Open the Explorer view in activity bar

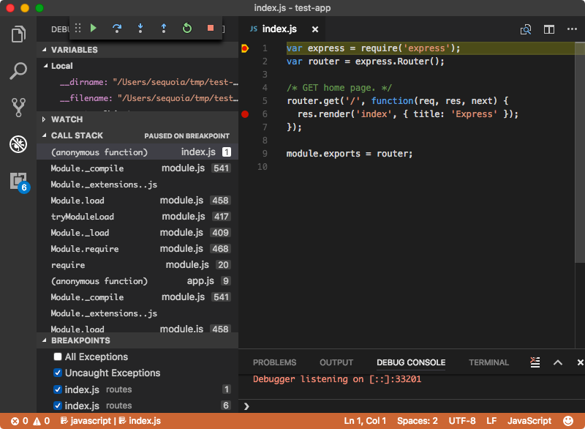pyautogui.click(x=18, y=34)
